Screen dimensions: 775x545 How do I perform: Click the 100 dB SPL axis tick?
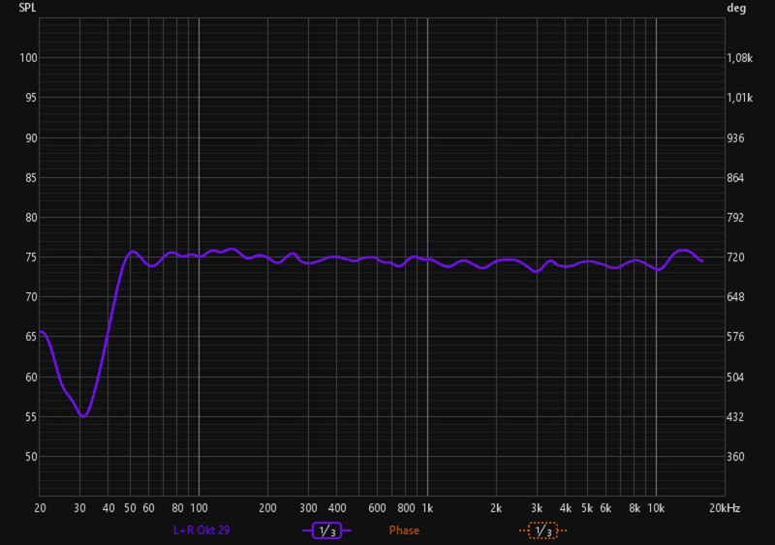[x=27, y=58]
